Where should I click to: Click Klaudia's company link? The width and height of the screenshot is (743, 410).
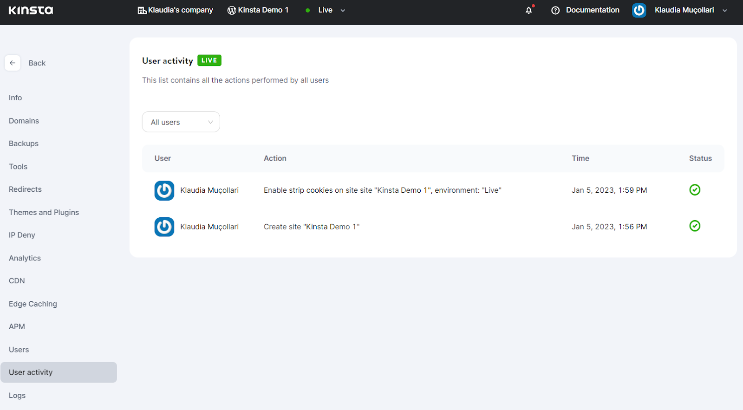(x=181, y=10)
